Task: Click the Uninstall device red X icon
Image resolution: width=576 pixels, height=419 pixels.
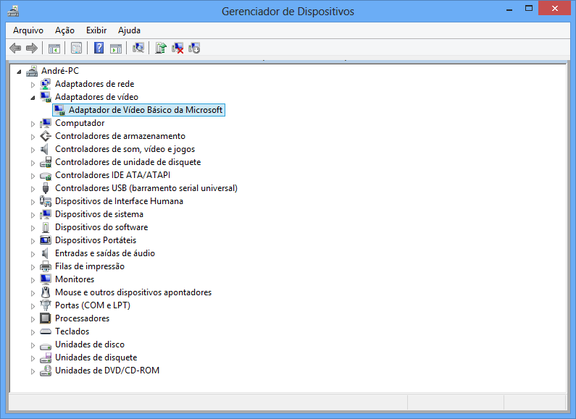Action: tap(178, 48)
